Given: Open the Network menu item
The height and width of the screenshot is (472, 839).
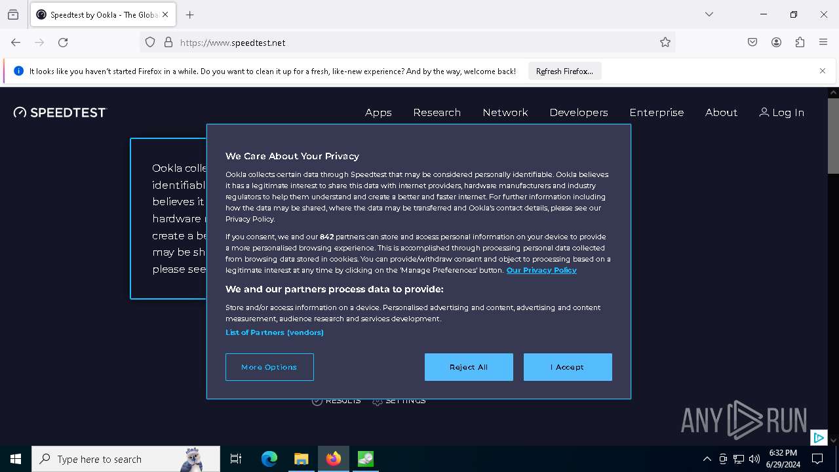Looking at the screenshot, I should (x=505, y=112).
